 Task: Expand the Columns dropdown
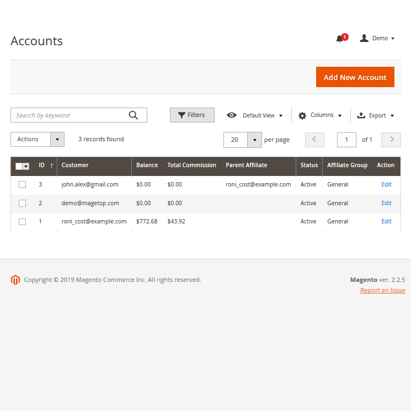[x=321, y=115]
